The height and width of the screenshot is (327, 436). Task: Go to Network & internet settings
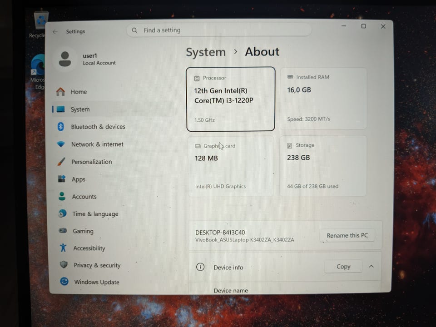(x=113, y=144)
